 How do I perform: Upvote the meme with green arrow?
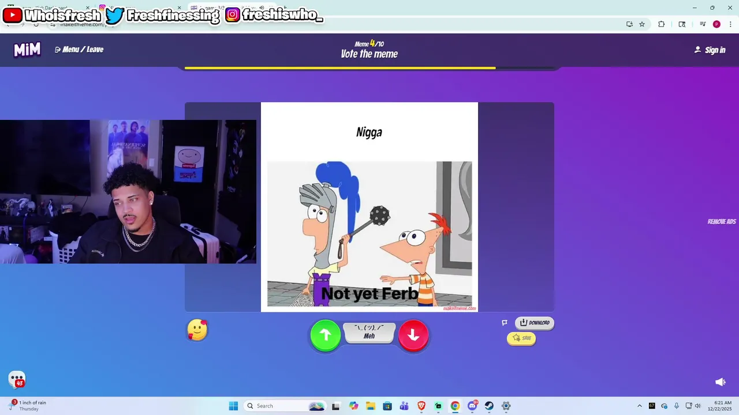(326, 335)
